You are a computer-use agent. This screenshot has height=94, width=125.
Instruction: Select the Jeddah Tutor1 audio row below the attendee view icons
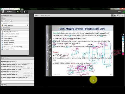pyautogui.click(x=15, y=21)
